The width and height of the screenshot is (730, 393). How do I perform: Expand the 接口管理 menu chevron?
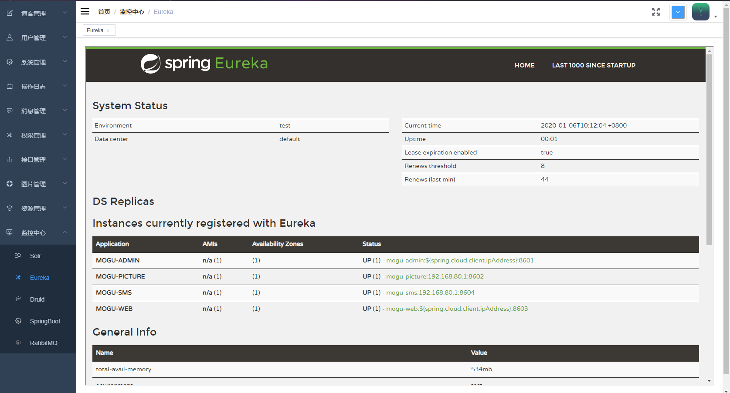coord(65,159)
